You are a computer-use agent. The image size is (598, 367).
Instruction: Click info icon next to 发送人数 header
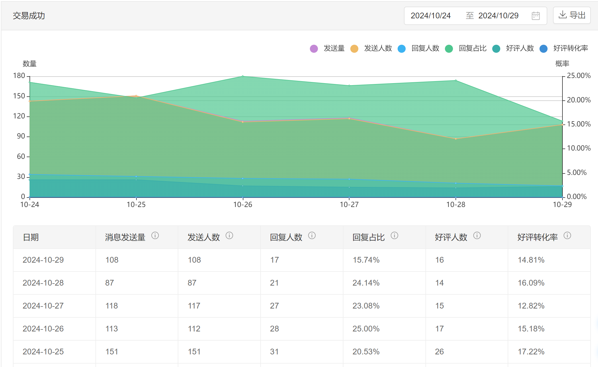click(x=229, y=236)
